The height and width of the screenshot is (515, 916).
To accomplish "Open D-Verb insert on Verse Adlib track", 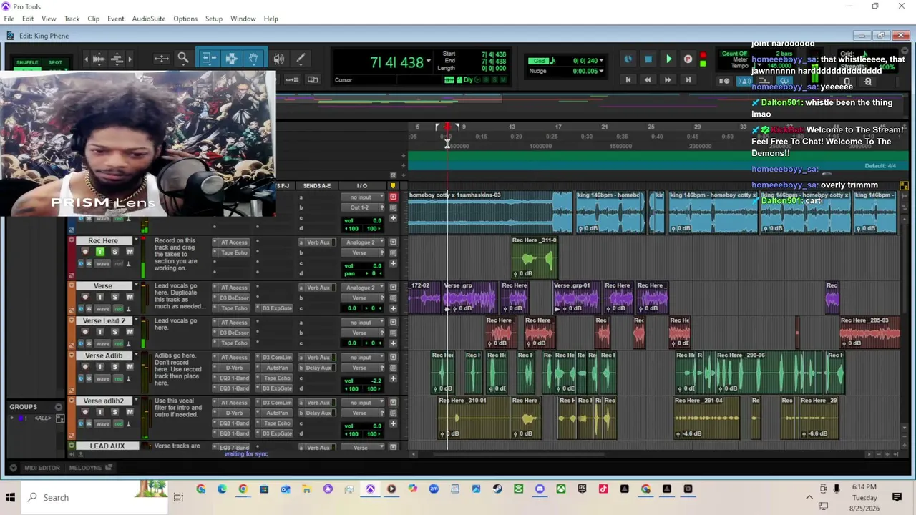I will [233, 368].
